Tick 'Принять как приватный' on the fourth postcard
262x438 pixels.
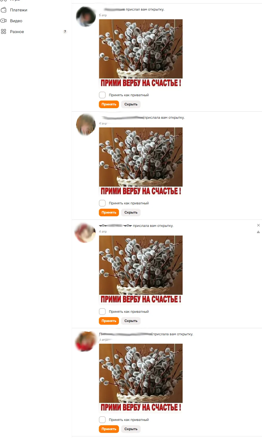coord(102,420)
